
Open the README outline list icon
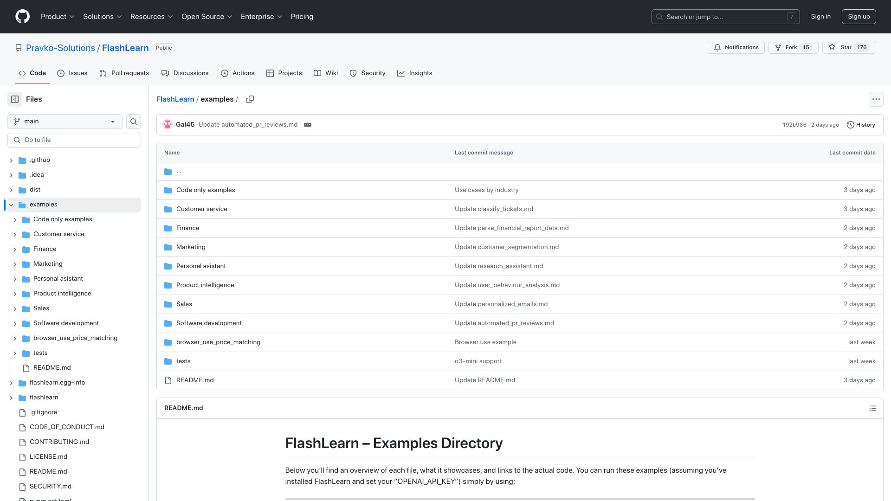click(872, 408)
